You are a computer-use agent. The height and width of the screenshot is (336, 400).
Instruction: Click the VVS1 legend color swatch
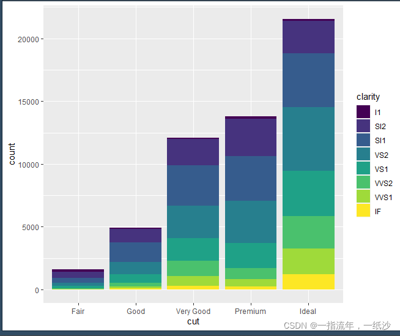[363, 196]
